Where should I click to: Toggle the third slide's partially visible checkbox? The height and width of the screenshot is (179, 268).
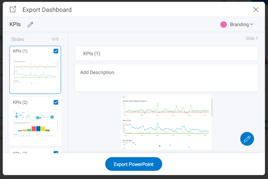click(x=56, y=152)
